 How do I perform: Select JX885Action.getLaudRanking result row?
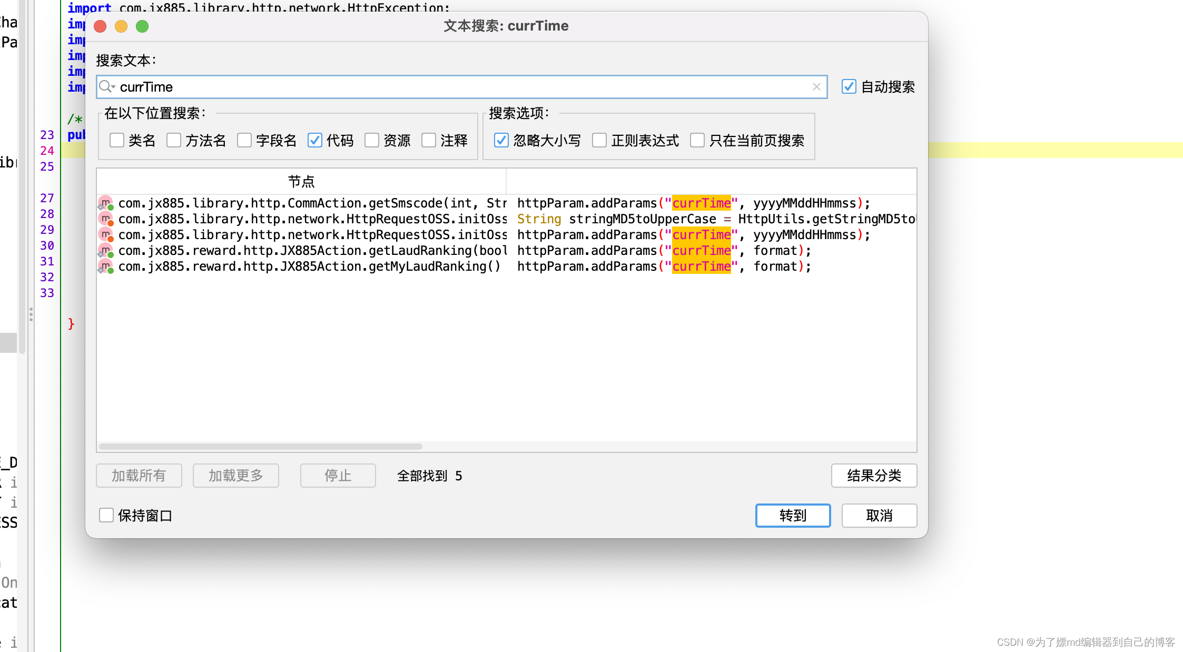click(x=507, y=251)
